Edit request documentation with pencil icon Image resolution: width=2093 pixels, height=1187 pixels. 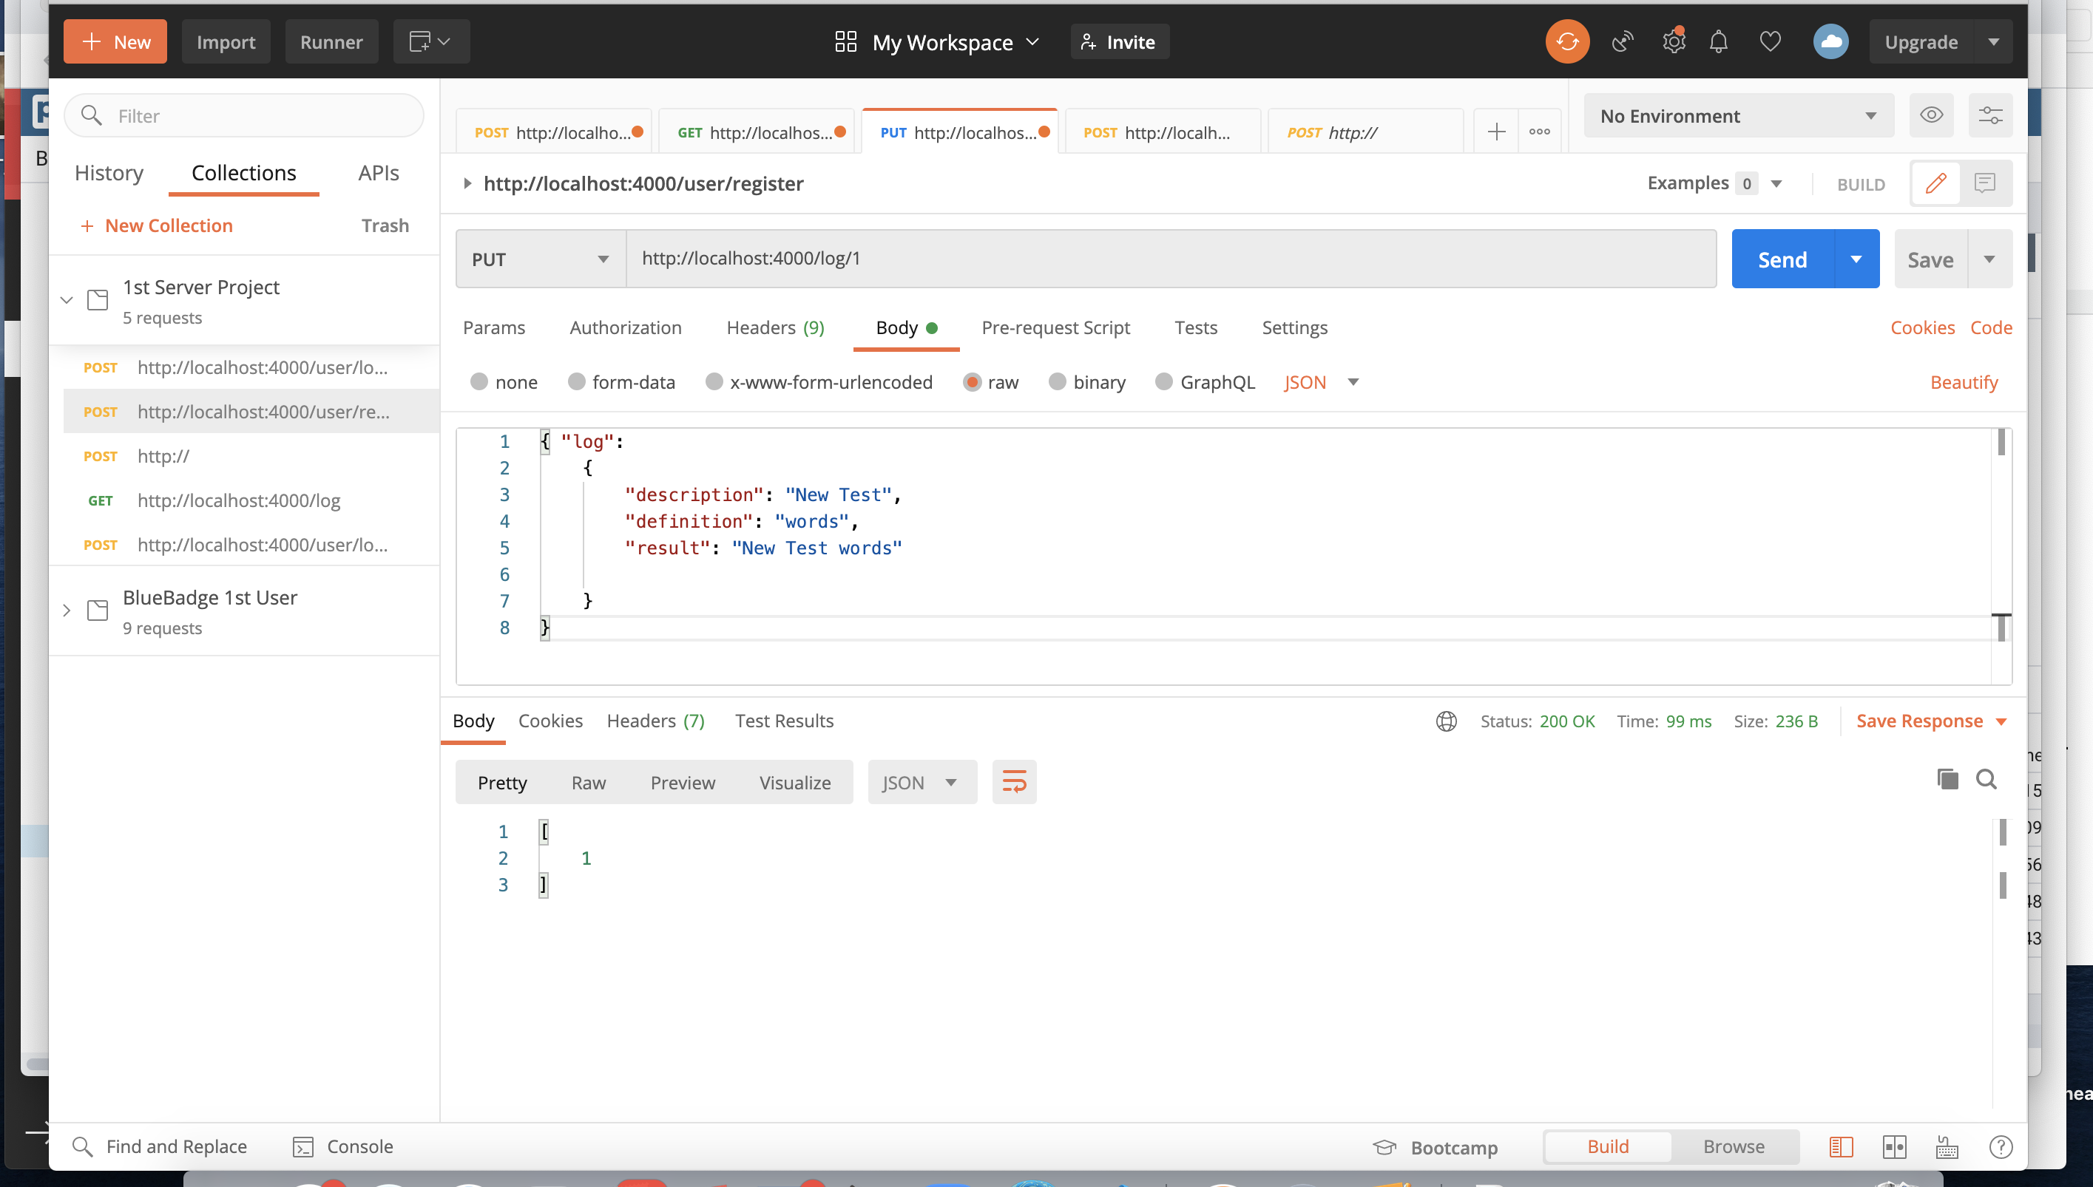[x=1935, y=183]
